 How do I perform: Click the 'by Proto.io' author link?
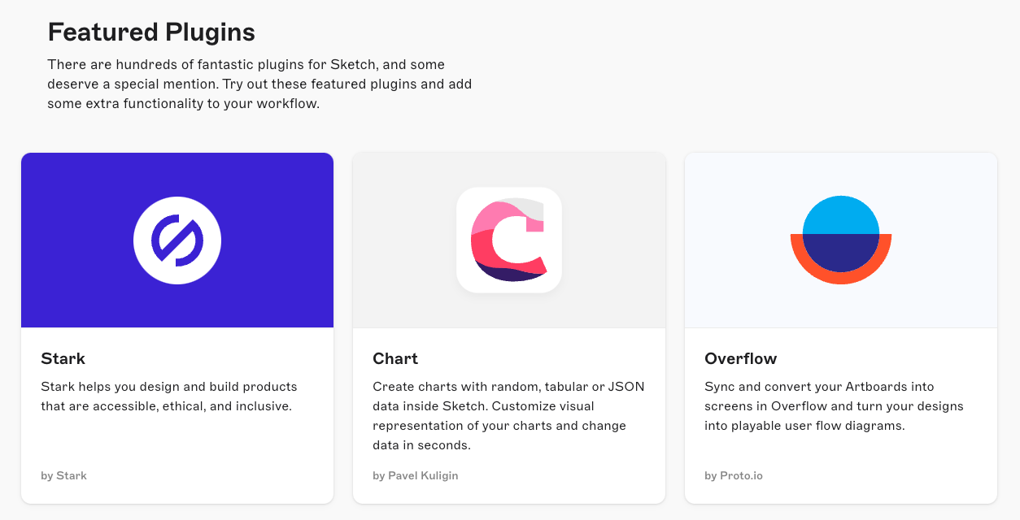tap(734, 475)
